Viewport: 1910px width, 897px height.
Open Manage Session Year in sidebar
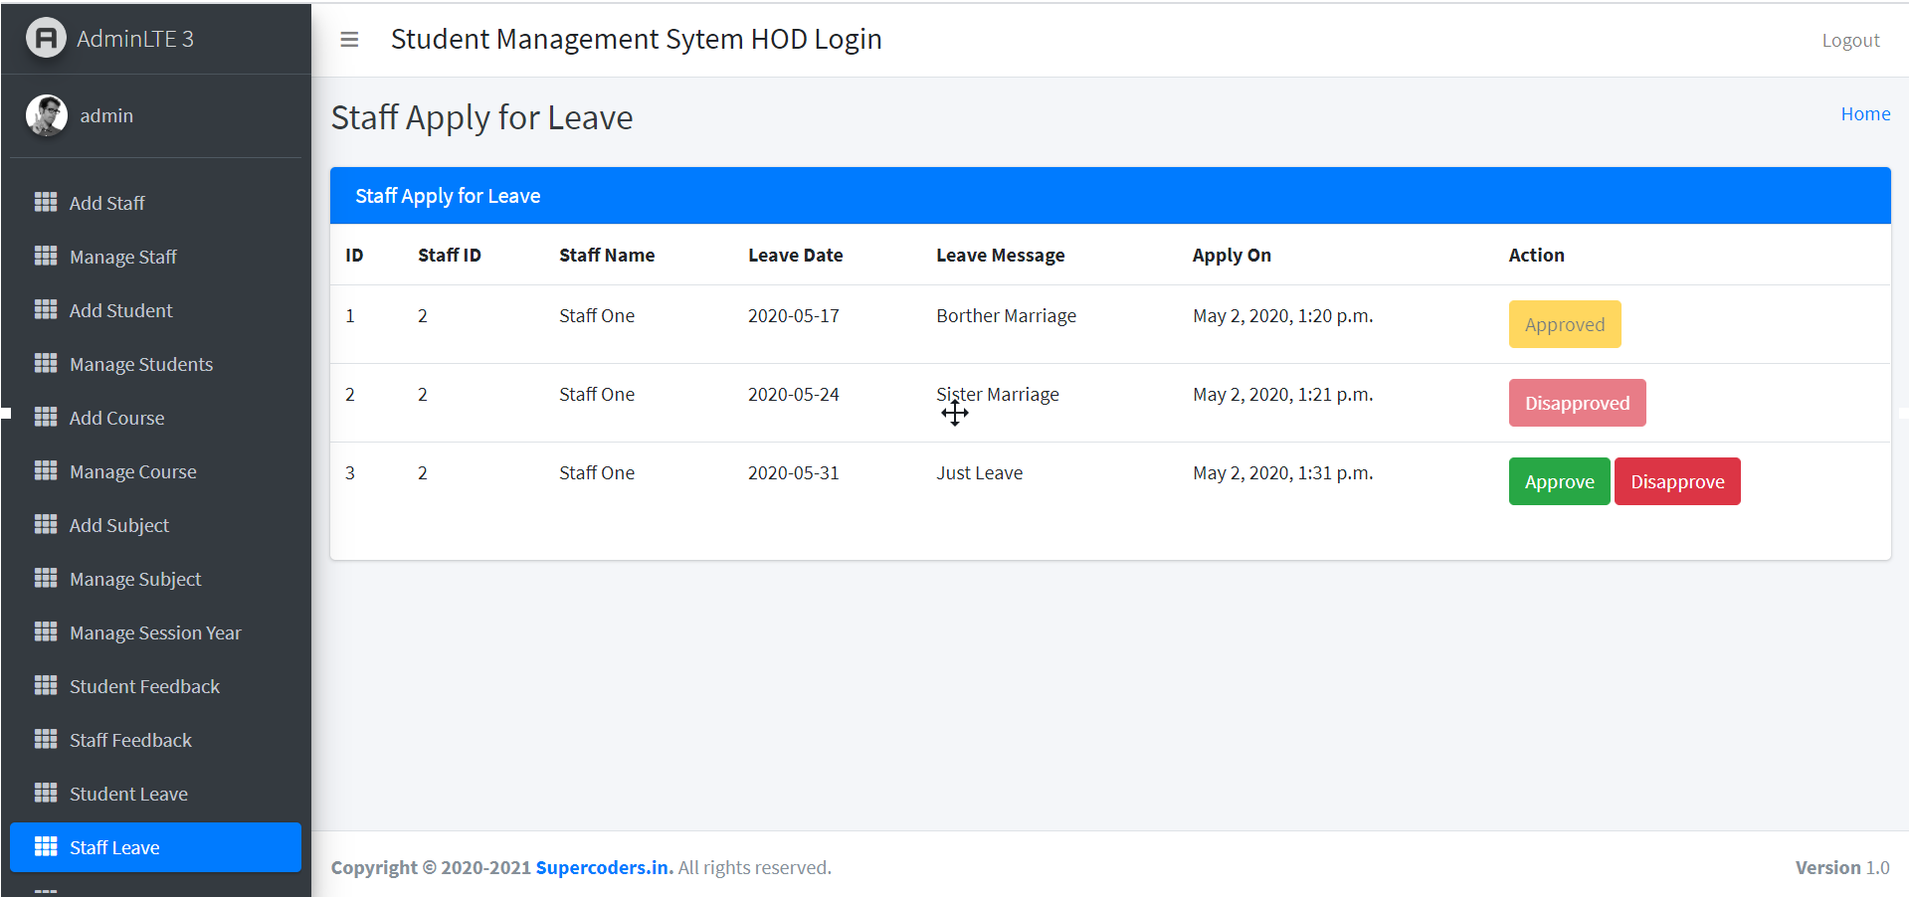155,632
